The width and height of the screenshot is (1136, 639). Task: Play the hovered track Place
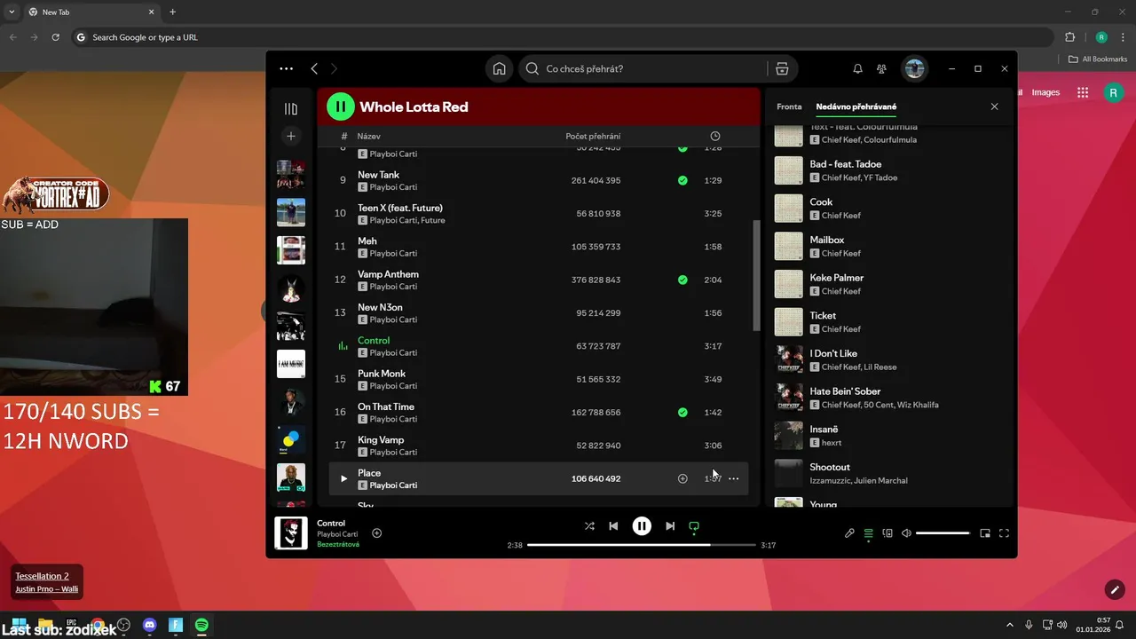(344, 478)
